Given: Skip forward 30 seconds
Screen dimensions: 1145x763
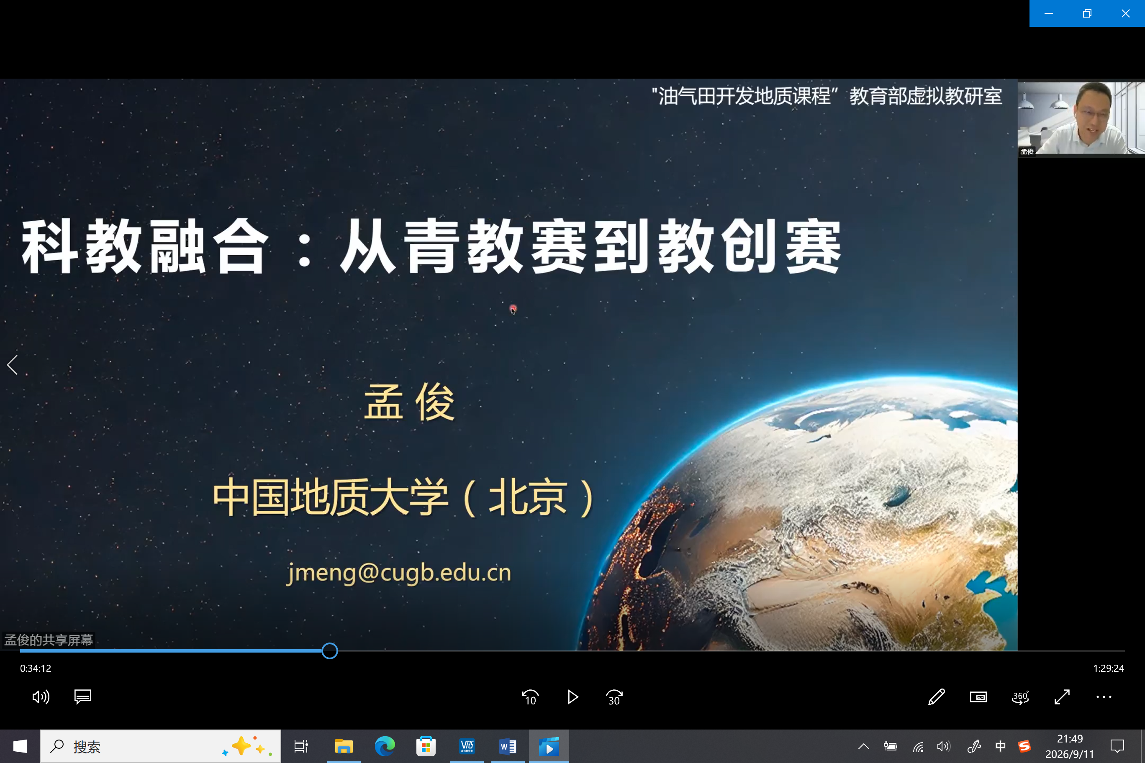Looking at the screenshot, I should coord(614,697).
